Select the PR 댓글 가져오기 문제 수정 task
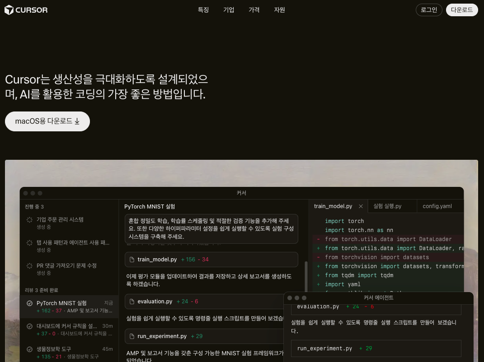This screenshot has width=484, height=362. [69, 269]
